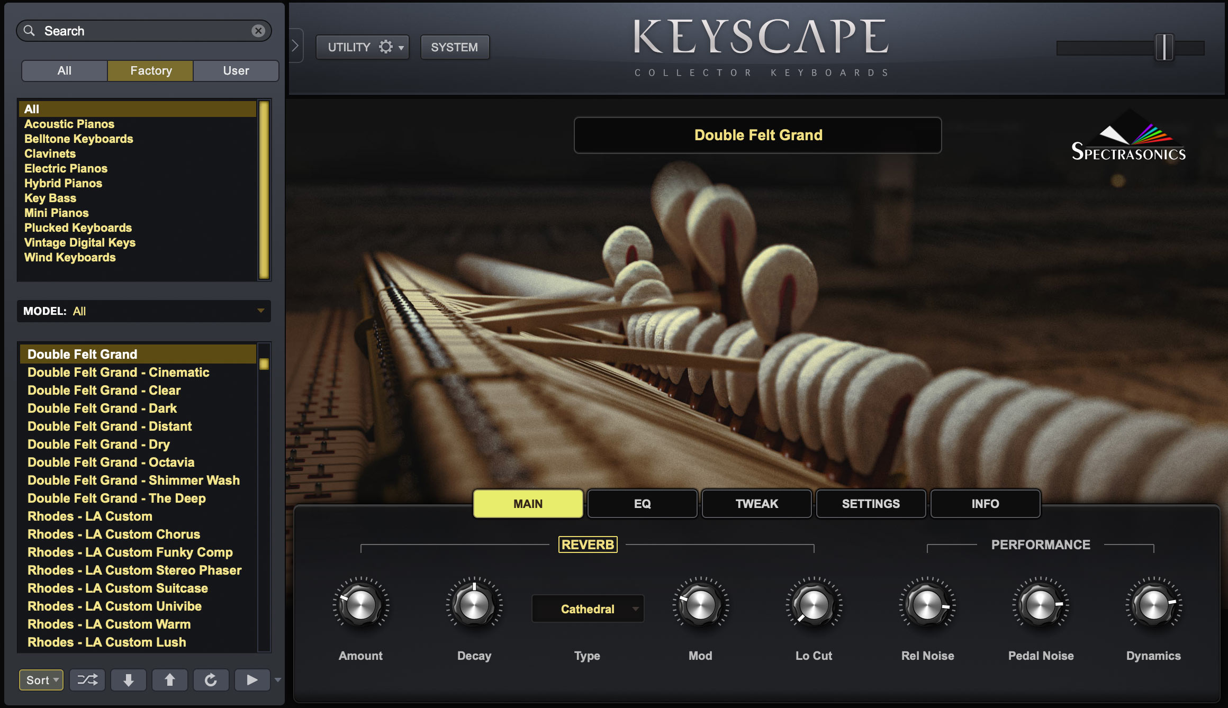Viewport: 1228px width, 708px height.
Task: Select the Rhodes - LA Custom Suitcase patch
Action: (x=118, y=588)
